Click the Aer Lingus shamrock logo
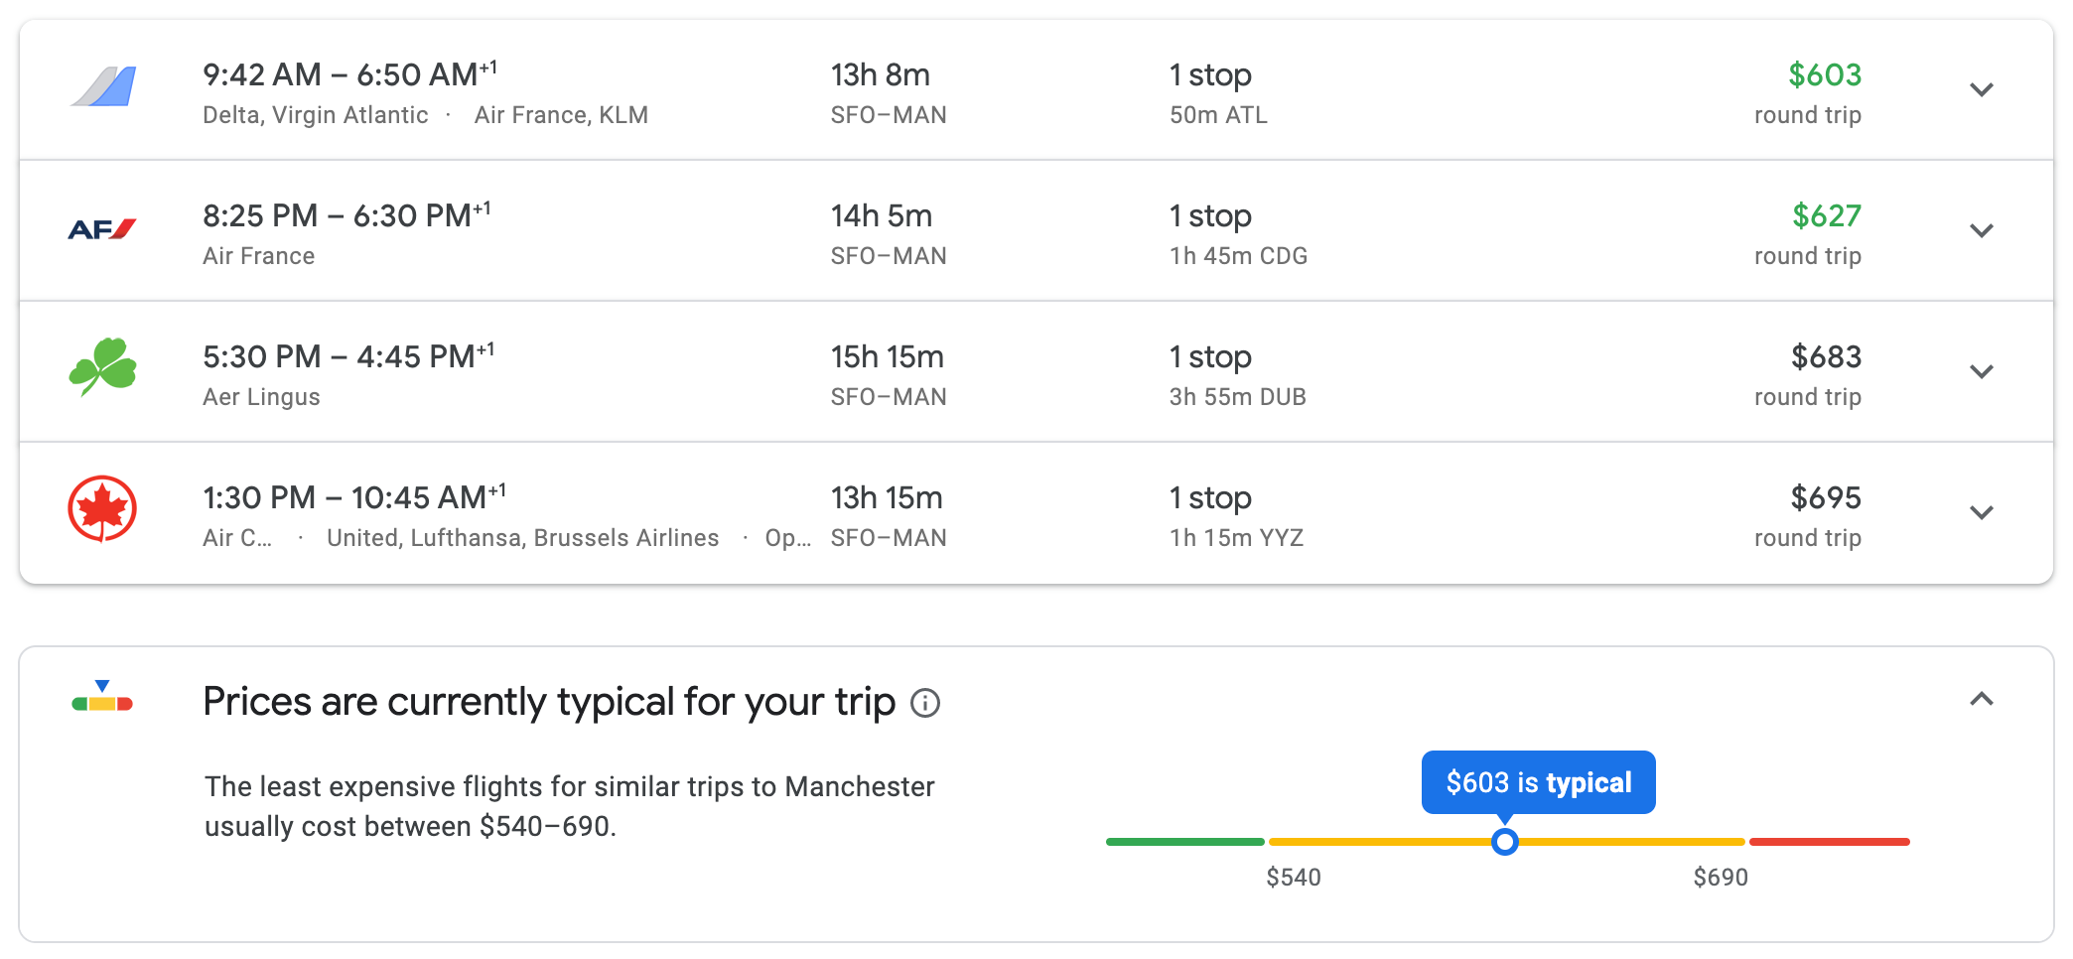2073x959 pixels. tap(103, 367)
